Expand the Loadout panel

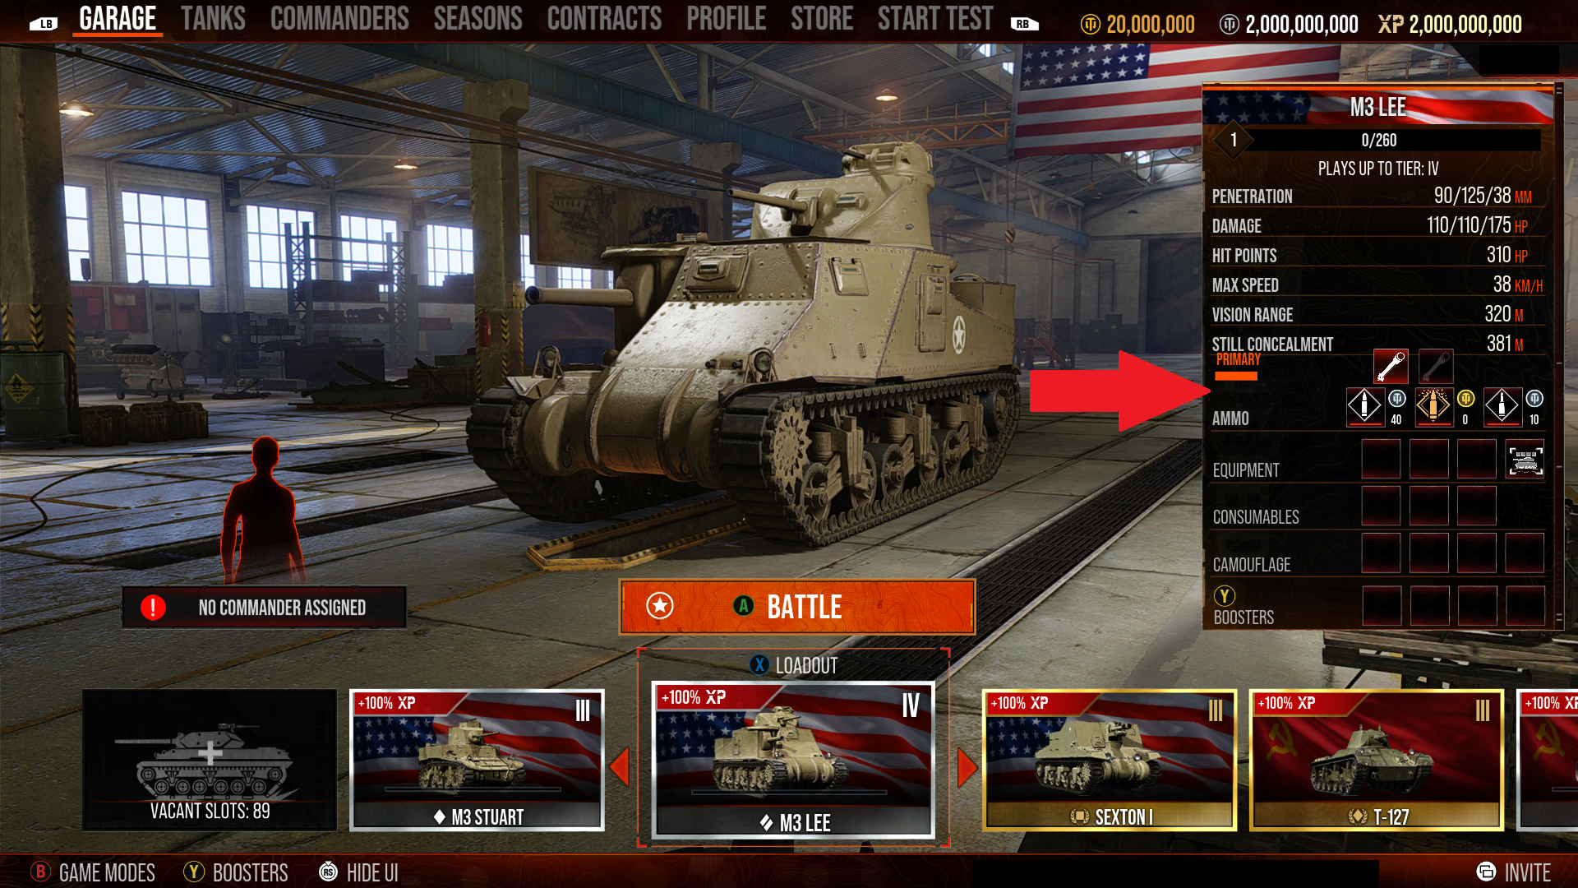tap(794, 665)
